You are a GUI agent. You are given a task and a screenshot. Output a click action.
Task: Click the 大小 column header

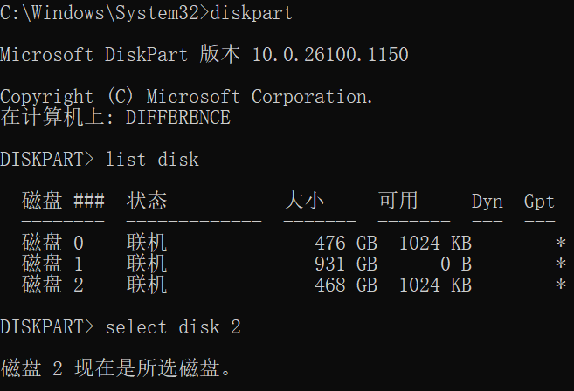(303, 202)
